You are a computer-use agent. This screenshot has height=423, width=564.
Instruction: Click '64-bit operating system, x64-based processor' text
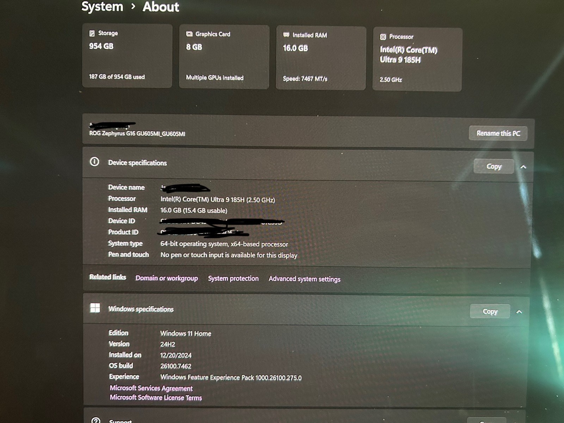coord(224,244)
